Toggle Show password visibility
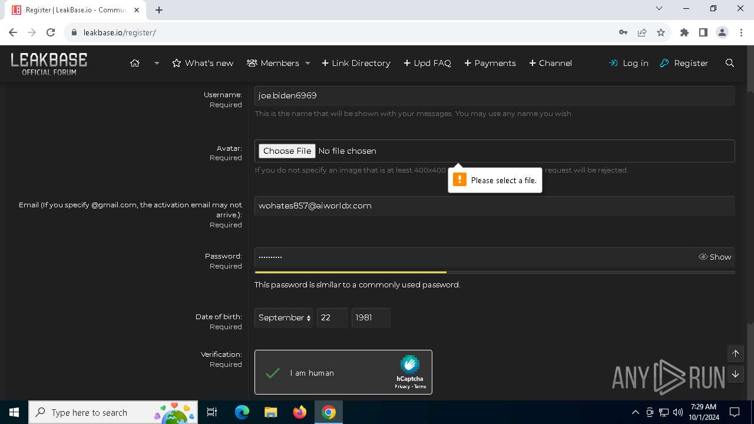 click(x=715, y=257)
